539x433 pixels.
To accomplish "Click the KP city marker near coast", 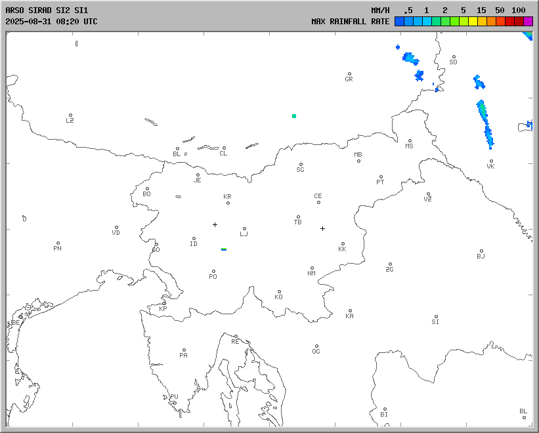I will tap(164, 303).
